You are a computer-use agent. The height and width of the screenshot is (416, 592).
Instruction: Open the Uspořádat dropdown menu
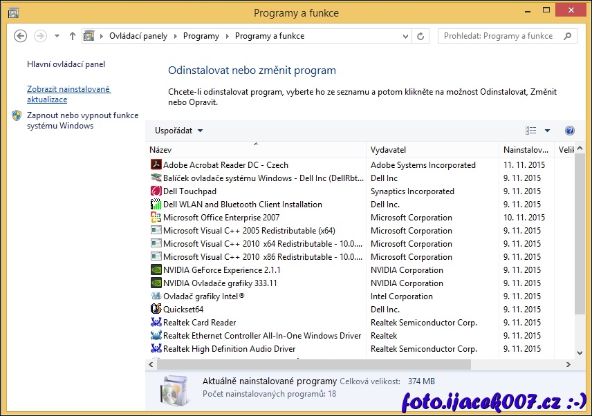pyautogui.click(x=178, y=131)
